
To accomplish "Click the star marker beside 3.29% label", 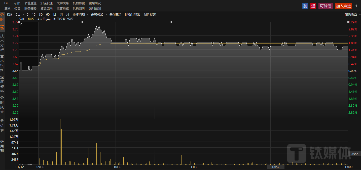I will coord(348,22).
